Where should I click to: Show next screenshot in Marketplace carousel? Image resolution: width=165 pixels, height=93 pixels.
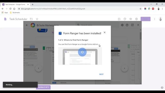pos(125,68)
